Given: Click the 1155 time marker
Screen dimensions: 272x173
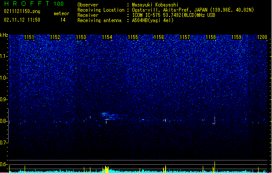Looking at the screenshot, I should tap(133, 37).
